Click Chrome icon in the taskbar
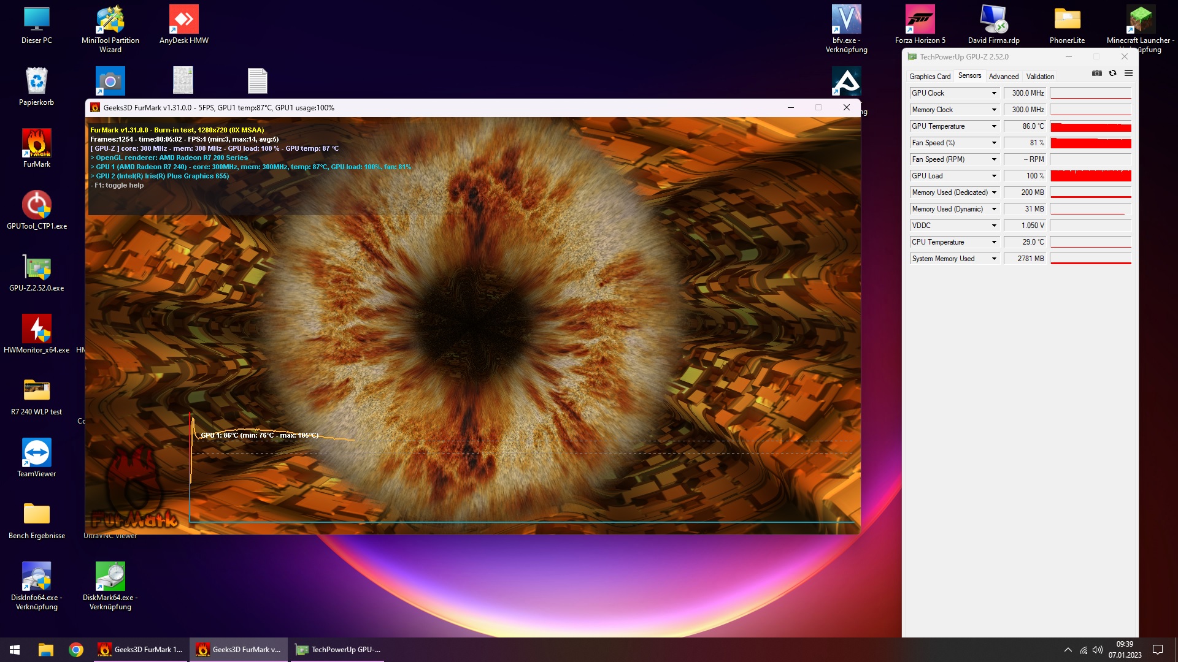 pos(76,650)
